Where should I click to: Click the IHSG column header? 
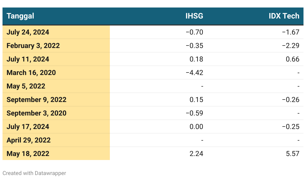click(194, 16)
